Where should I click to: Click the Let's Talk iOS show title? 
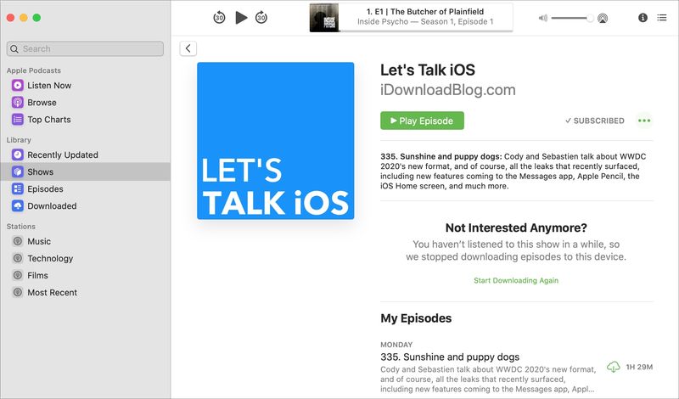click(x=428, y=70)
